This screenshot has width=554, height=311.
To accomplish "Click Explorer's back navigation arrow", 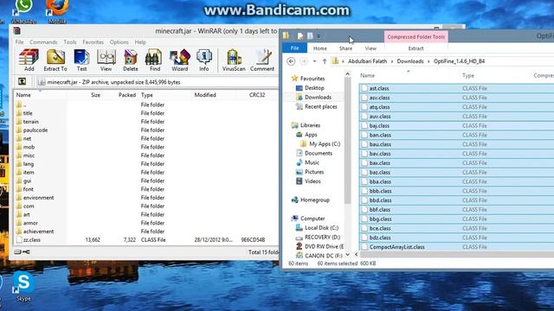I will coord(291,61).
